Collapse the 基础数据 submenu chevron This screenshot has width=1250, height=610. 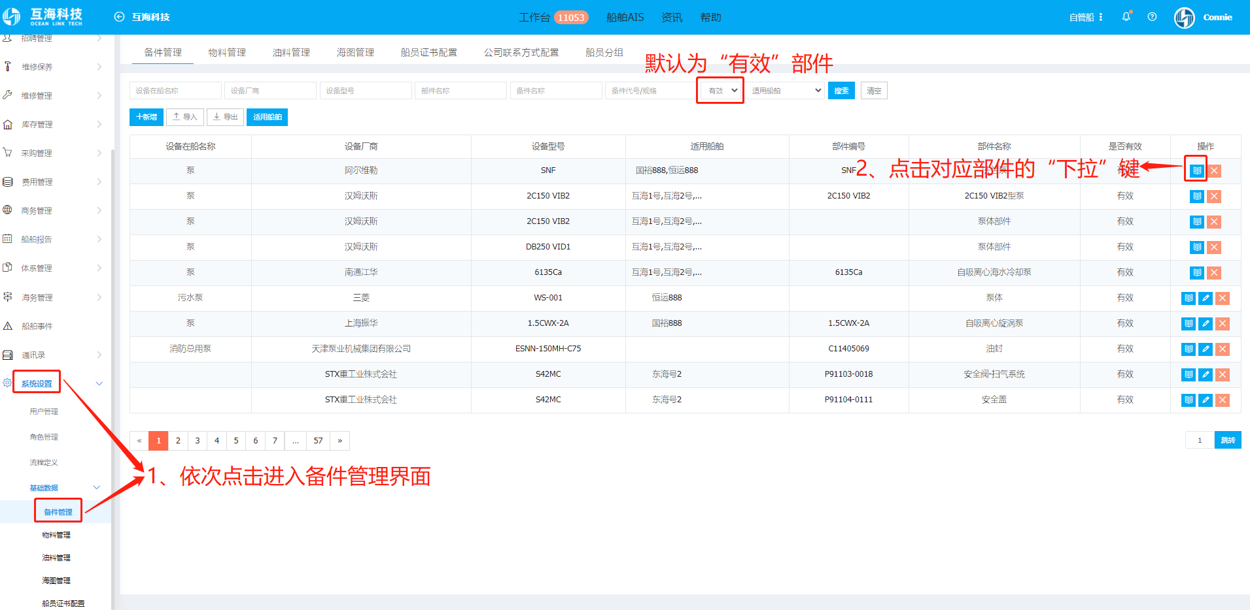point(97,487)
